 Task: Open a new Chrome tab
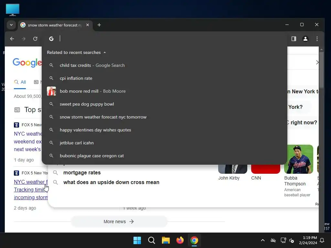point(99,25)
